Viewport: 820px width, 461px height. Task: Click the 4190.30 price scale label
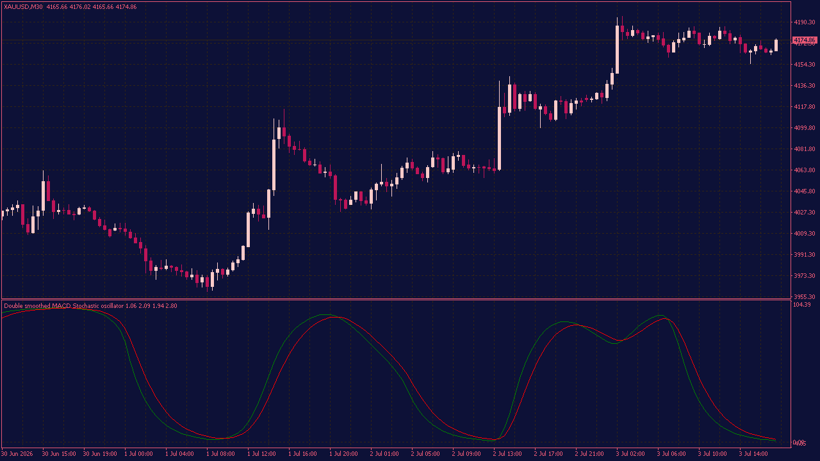805,22
